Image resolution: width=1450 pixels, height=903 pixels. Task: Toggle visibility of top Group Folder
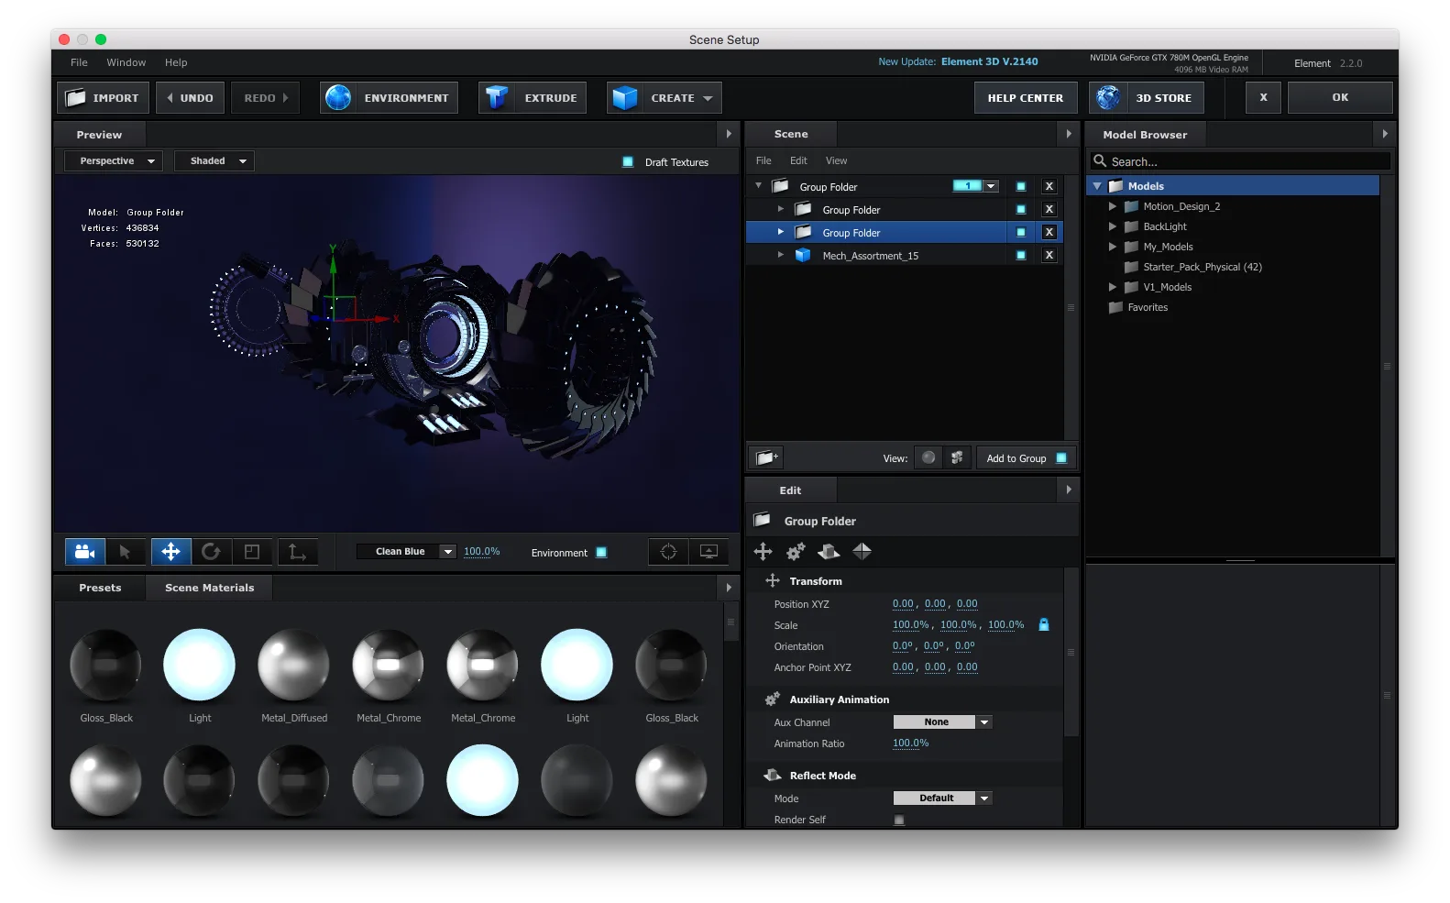click(1021, 186)
